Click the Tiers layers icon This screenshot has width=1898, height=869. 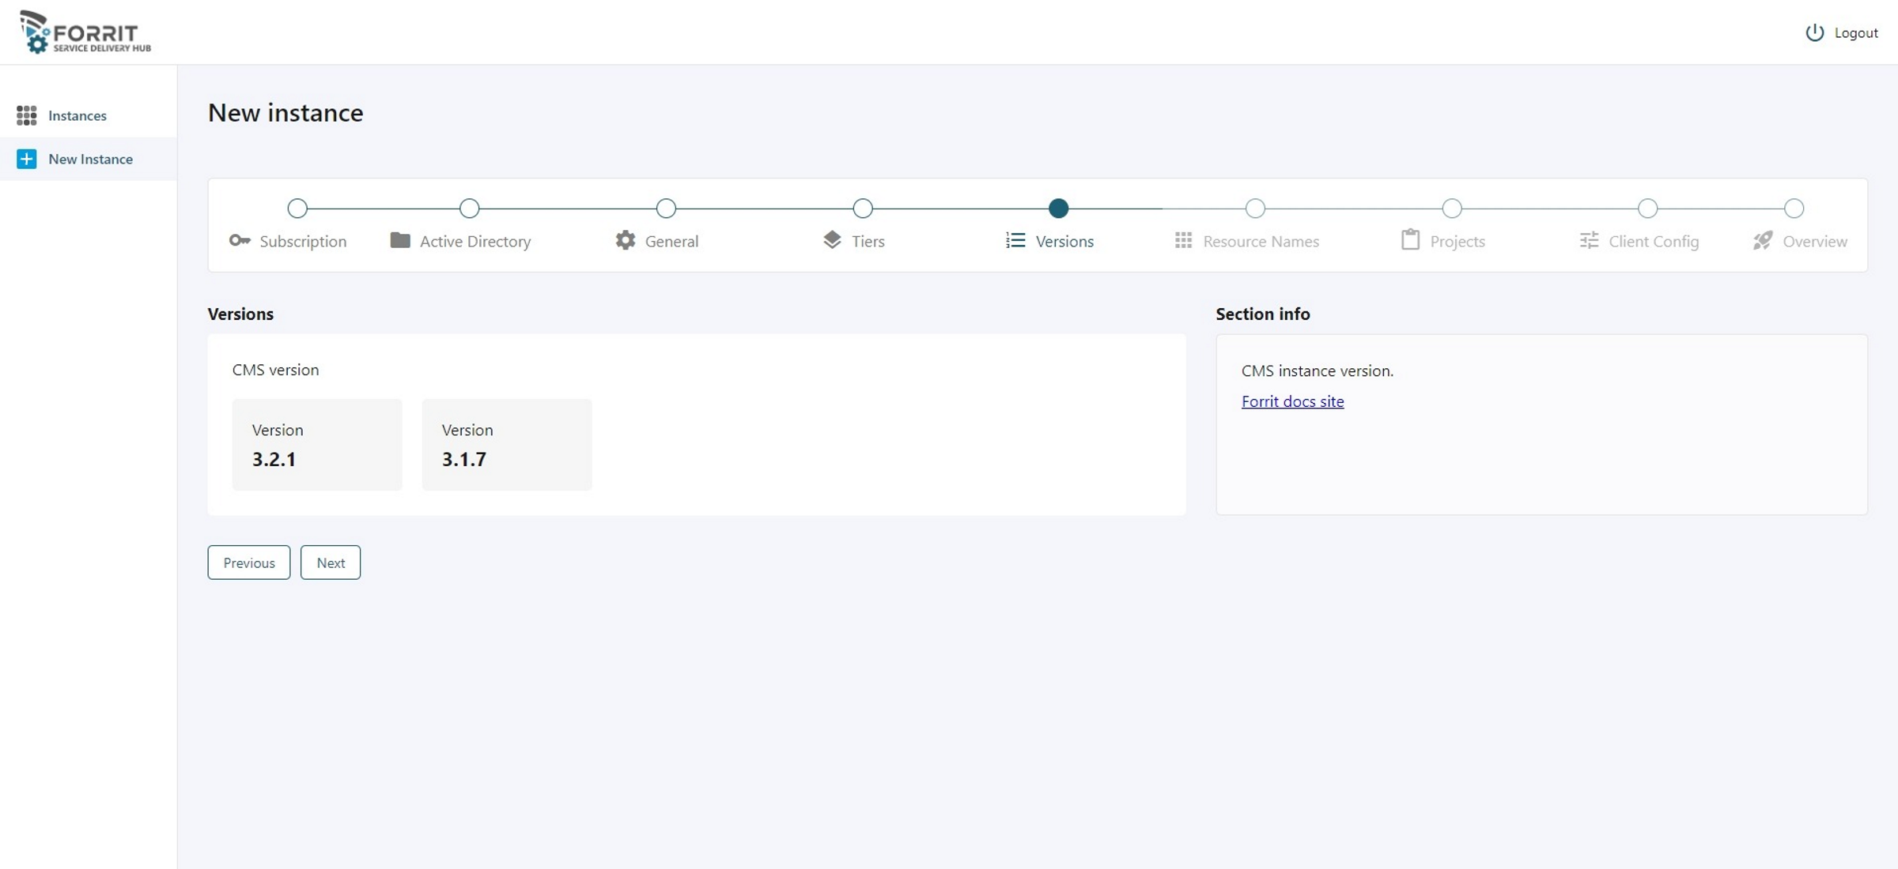(x=832, y=240)
